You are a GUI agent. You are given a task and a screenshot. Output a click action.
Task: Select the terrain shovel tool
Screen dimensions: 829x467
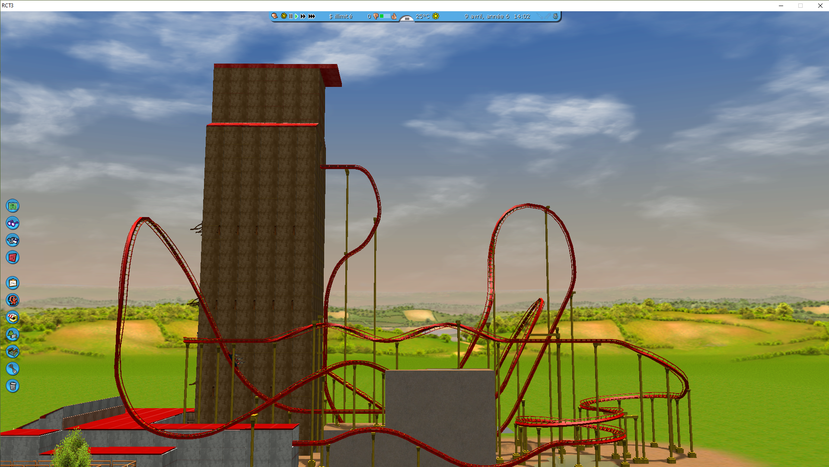pos(13,369)
